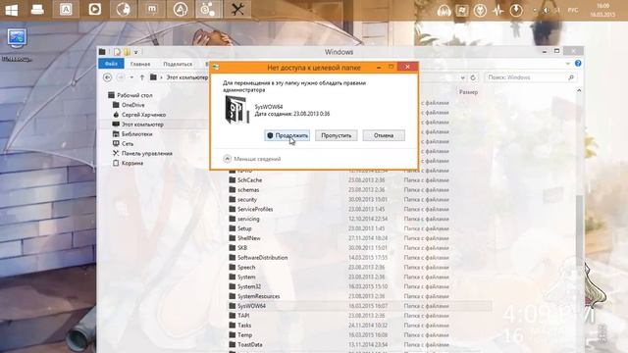Open the quick access toolbar customize dropdown

136,52
